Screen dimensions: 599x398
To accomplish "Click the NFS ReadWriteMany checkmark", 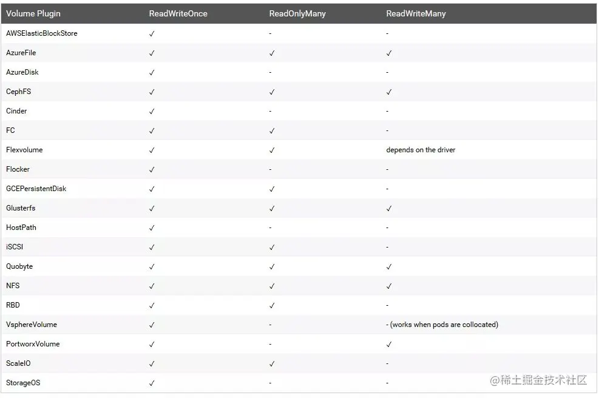I will point(388,286).
